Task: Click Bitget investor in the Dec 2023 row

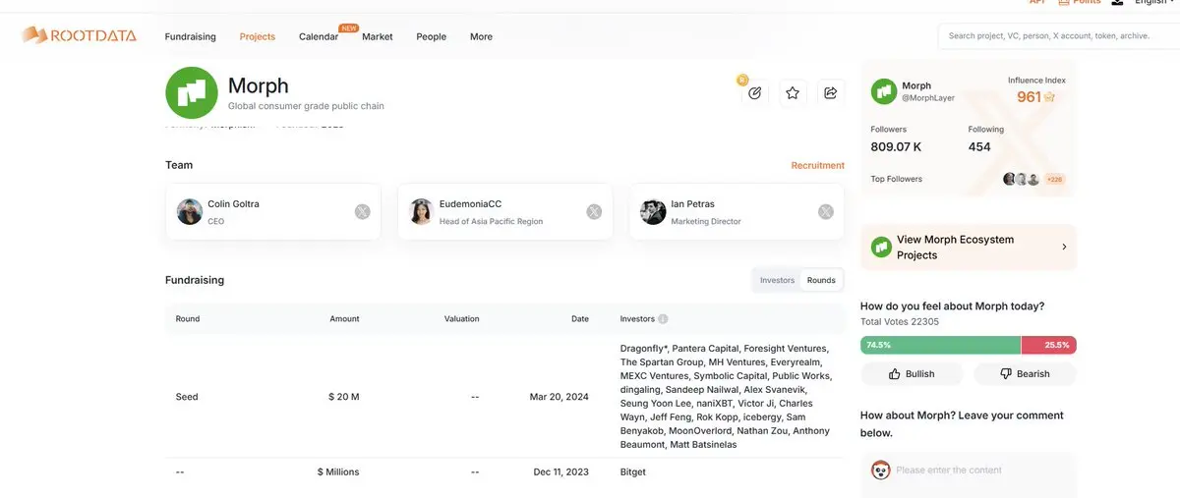Action: (x=633, y=472)
